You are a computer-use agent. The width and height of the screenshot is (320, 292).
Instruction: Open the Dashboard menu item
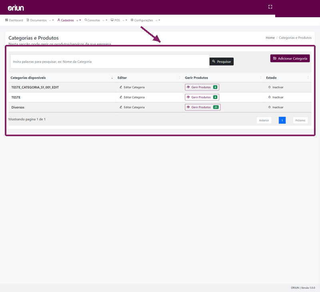[14, 20]
